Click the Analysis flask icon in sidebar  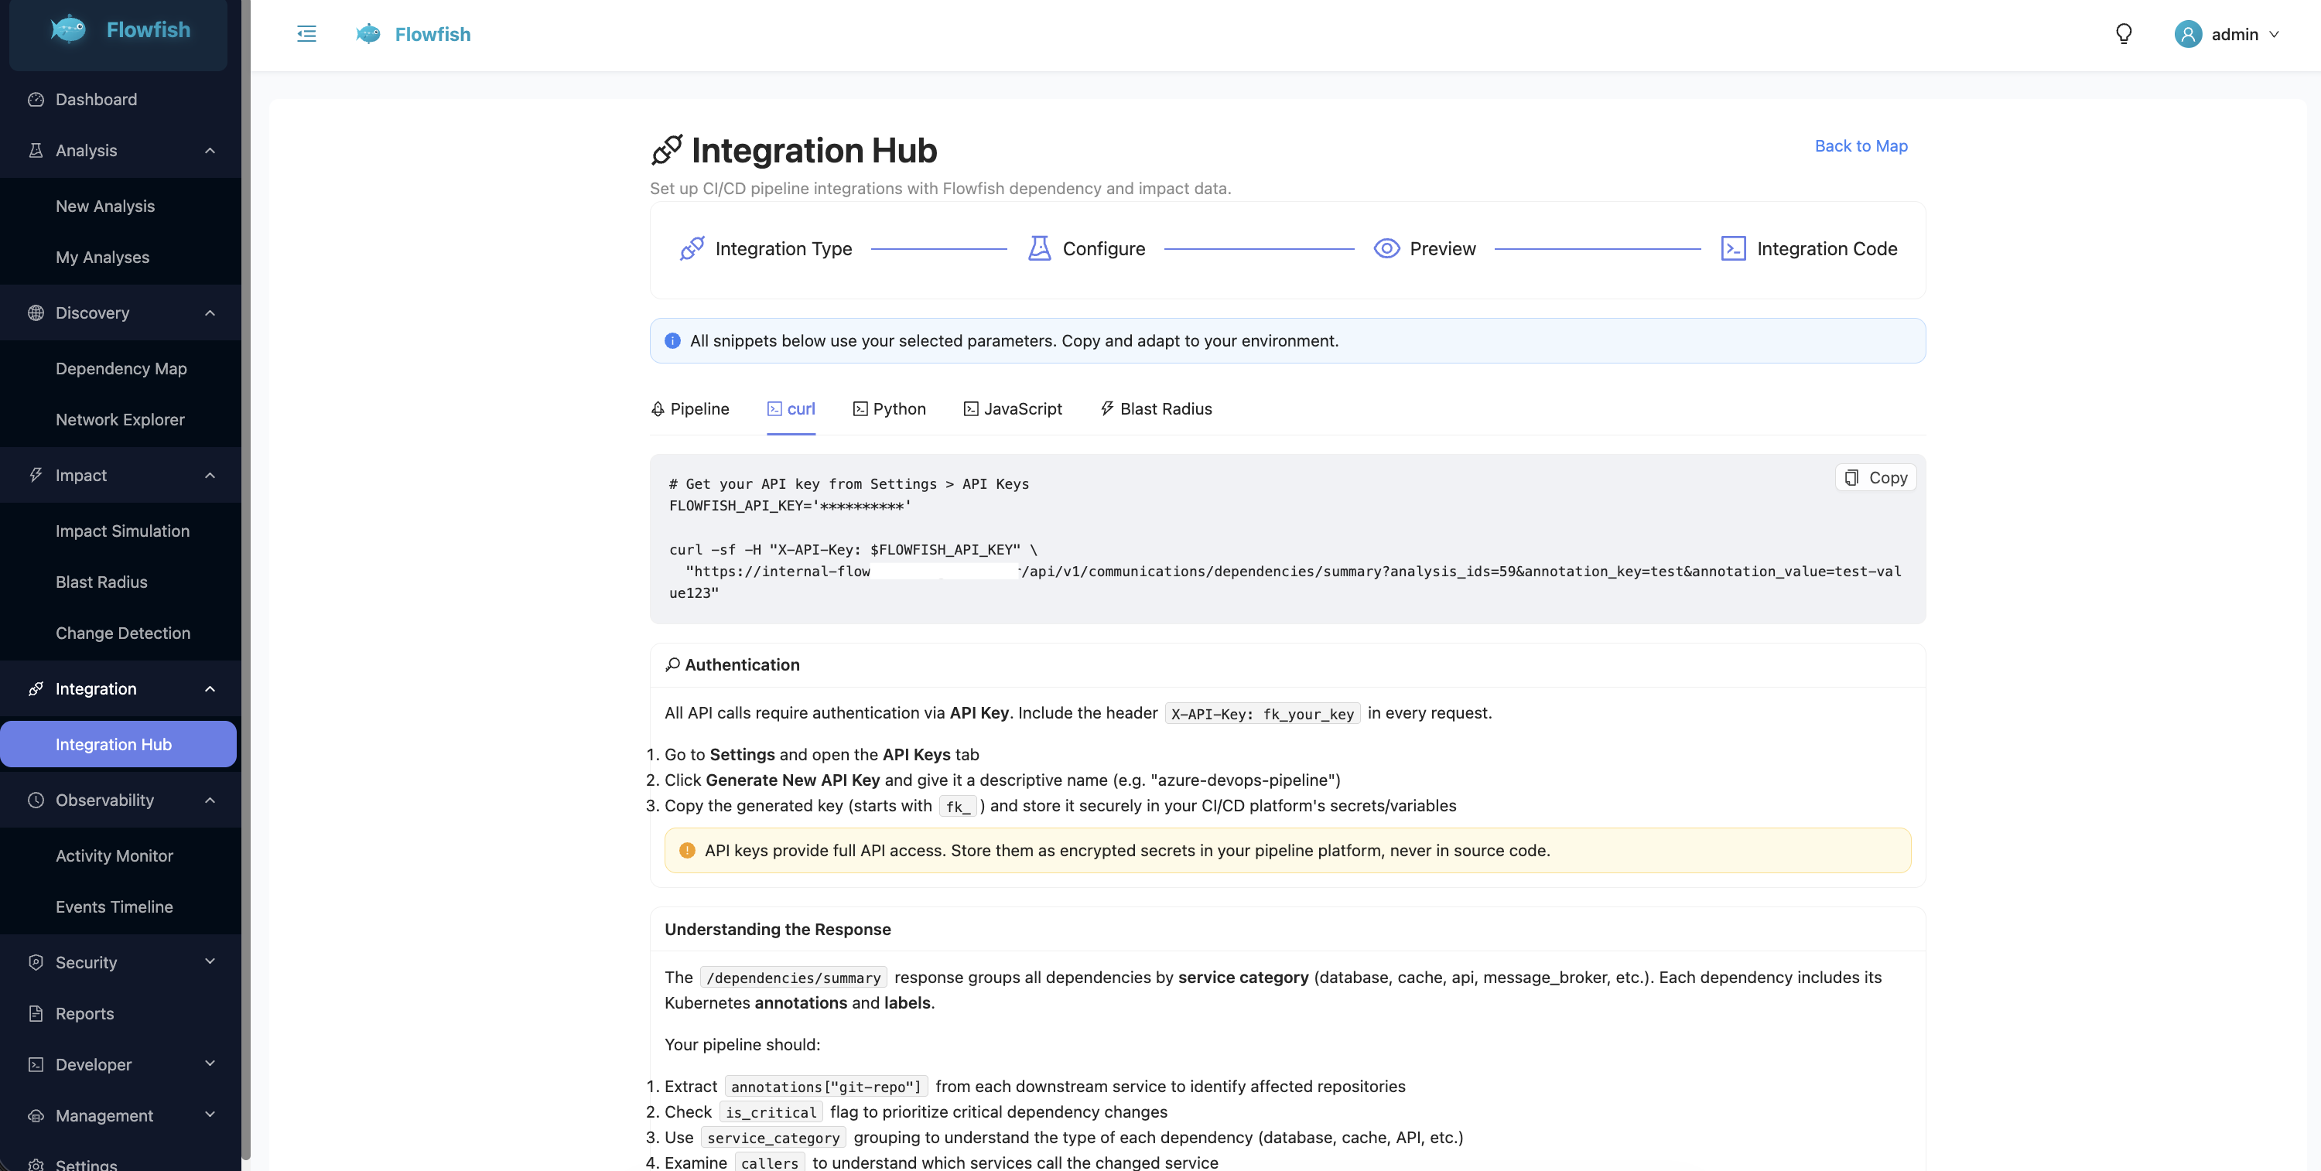coord(36,150)
